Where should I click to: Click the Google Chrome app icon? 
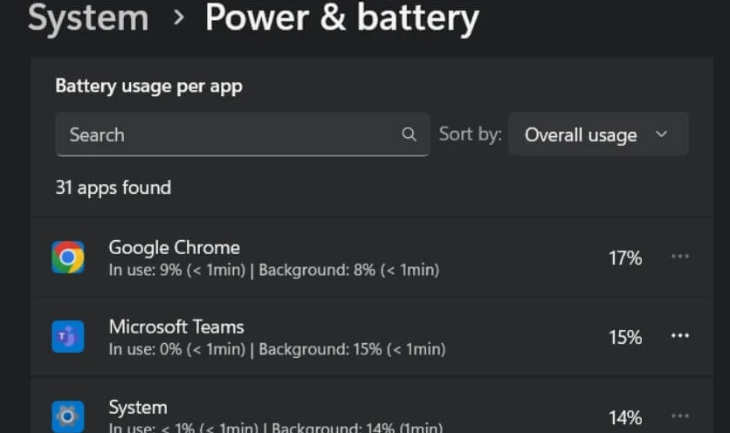point(68,258)
